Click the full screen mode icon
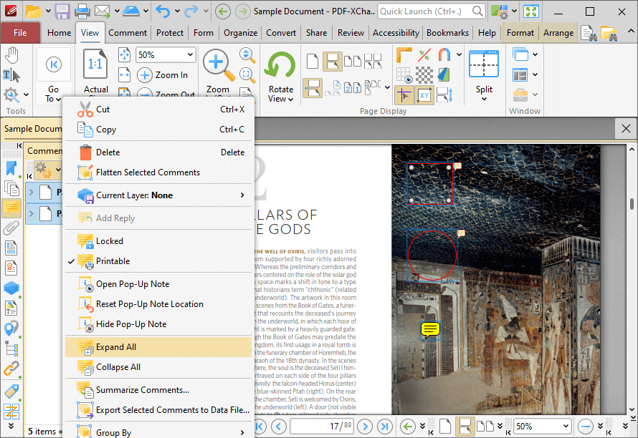Screen dimensions: 638x438 click(x=531, y=11)
